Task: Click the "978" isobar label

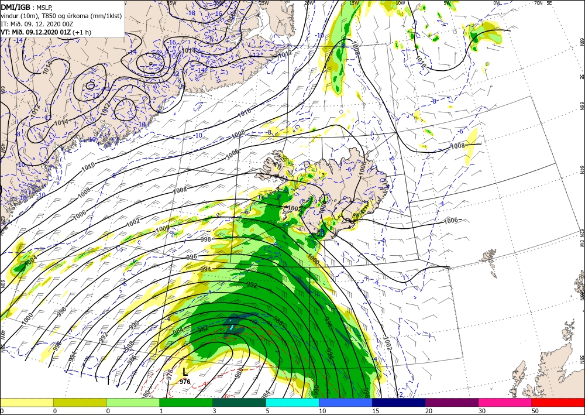Action: [x=170, y=375]
